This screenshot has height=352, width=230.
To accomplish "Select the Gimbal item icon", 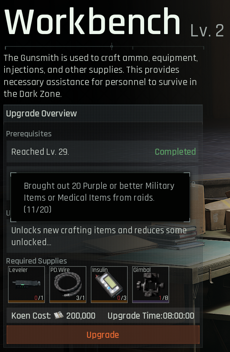I will point(151,285).
